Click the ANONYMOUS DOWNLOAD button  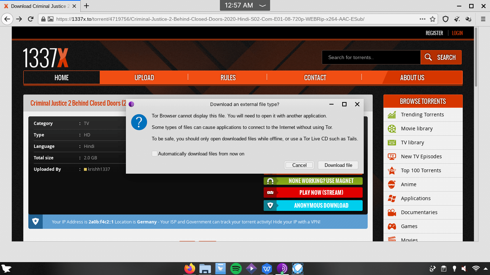313,206
